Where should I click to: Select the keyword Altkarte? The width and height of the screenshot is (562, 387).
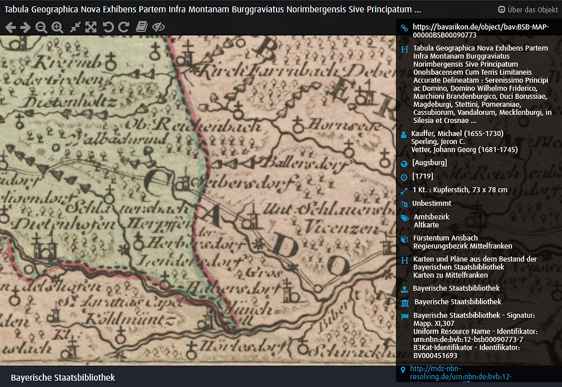[426, 225]
